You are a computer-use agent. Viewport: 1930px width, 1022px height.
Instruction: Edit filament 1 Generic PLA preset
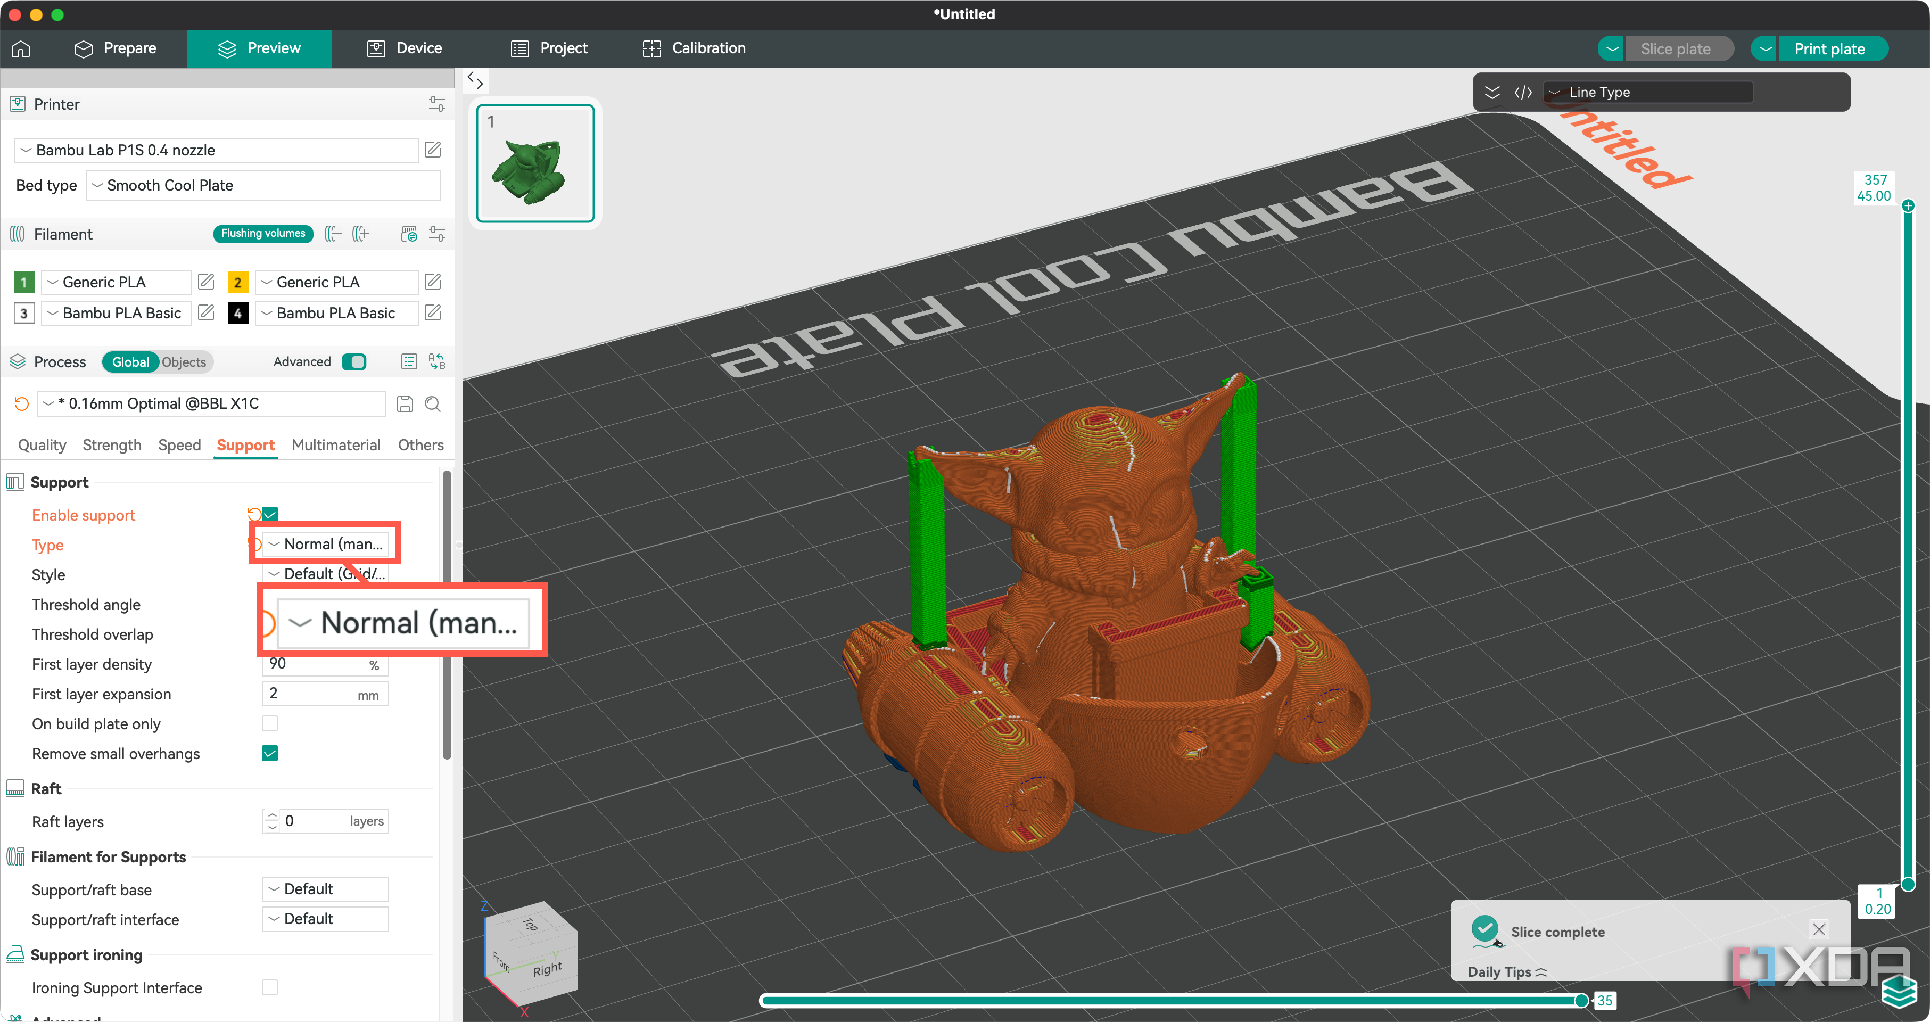[206, 282]
